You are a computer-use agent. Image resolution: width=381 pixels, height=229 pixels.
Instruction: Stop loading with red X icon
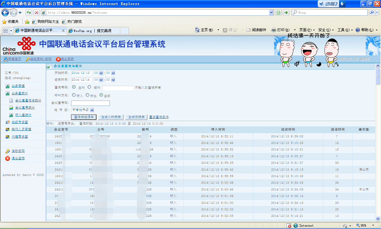(x=36, y=12)
